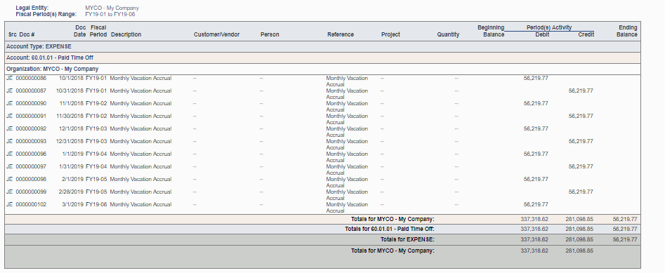Click the Account Type: EXPENSE row
Viewport: 665px width, 273px height.
click(x=322, y=46)
